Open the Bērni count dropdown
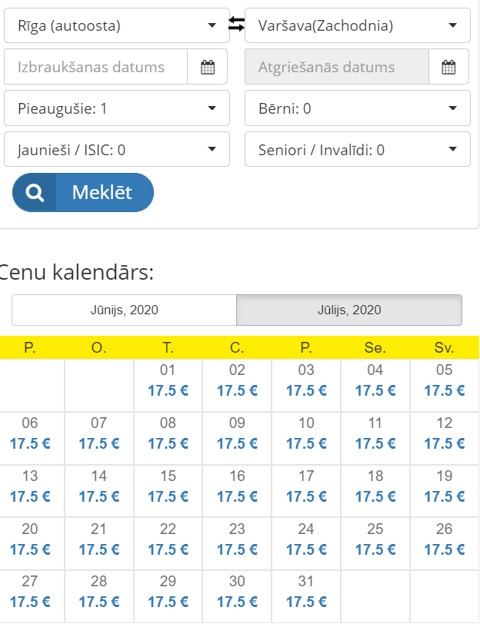Image resolution: width=480 pixels, height=627 pixels. pyautogui.click(x=358, y=108)
